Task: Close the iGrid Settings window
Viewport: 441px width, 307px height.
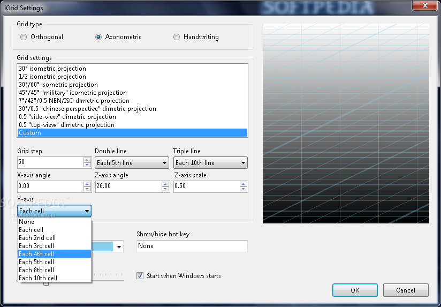Action: click(x=425, y=5)
